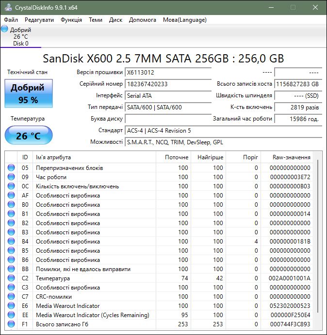Click power on count field 2819 разів
327x335 pixels.
pyautogui.click(x=298, y=107)
